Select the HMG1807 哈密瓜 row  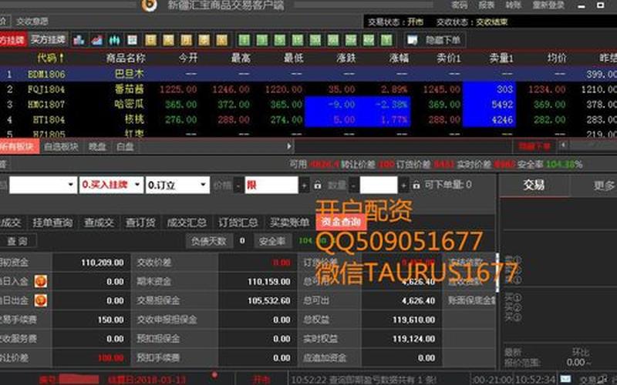click(308, 105)
